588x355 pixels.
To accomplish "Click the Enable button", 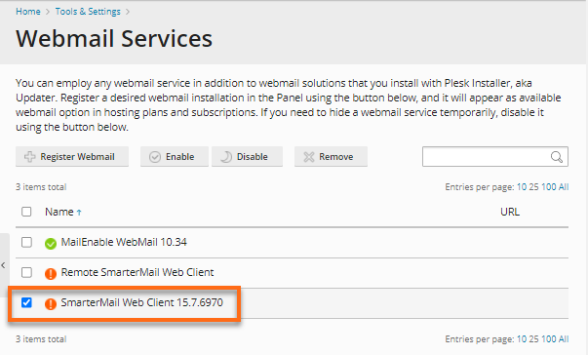I will (175, 157).
